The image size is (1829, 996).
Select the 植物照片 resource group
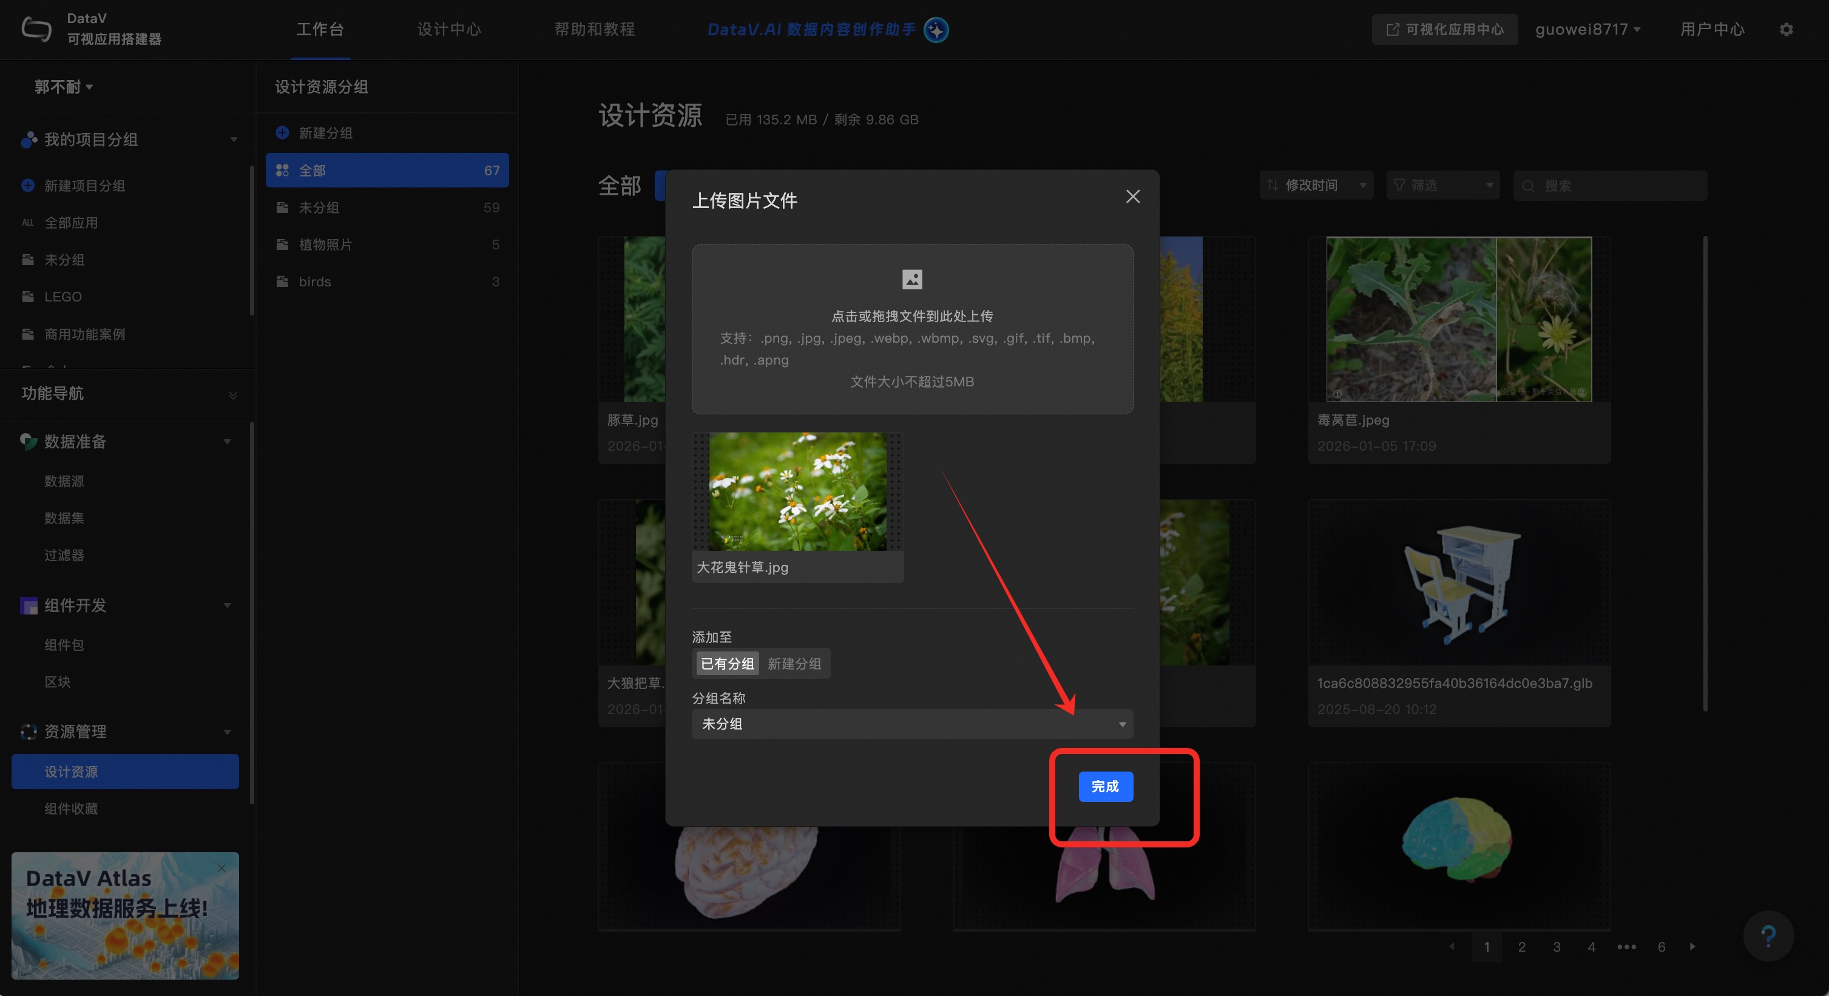325,245
